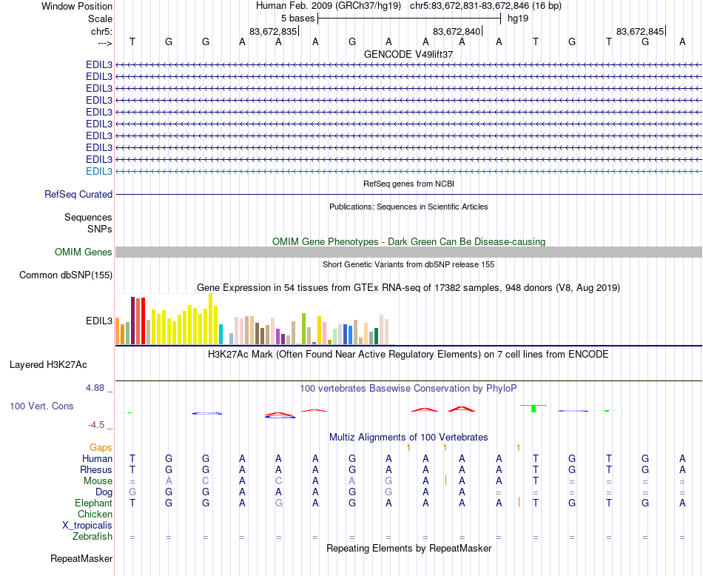Select the Chicken alignment row label
Viewport: 703px width, 576px height.
pyautogui.click(x=95, y=514)
